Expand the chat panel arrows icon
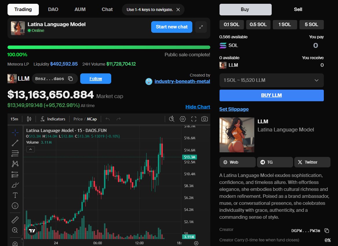338x246 pixels. pyautogui.click(x=201, y=27)
